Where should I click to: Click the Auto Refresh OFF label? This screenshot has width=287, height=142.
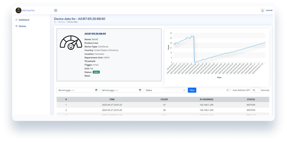click(x=241, y=90)
